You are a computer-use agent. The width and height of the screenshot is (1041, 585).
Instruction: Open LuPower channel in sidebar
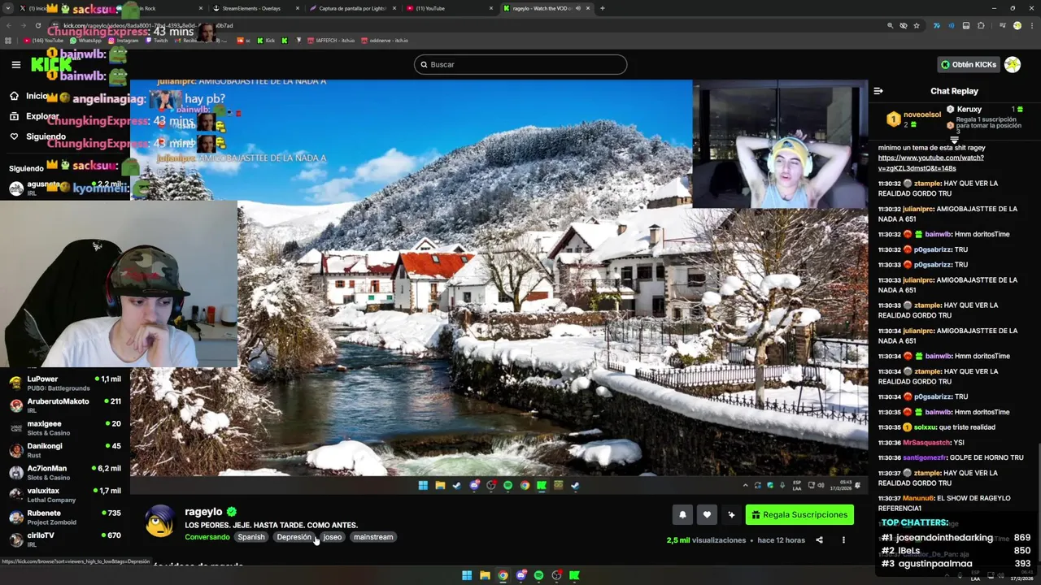click(x=65, y=383)
